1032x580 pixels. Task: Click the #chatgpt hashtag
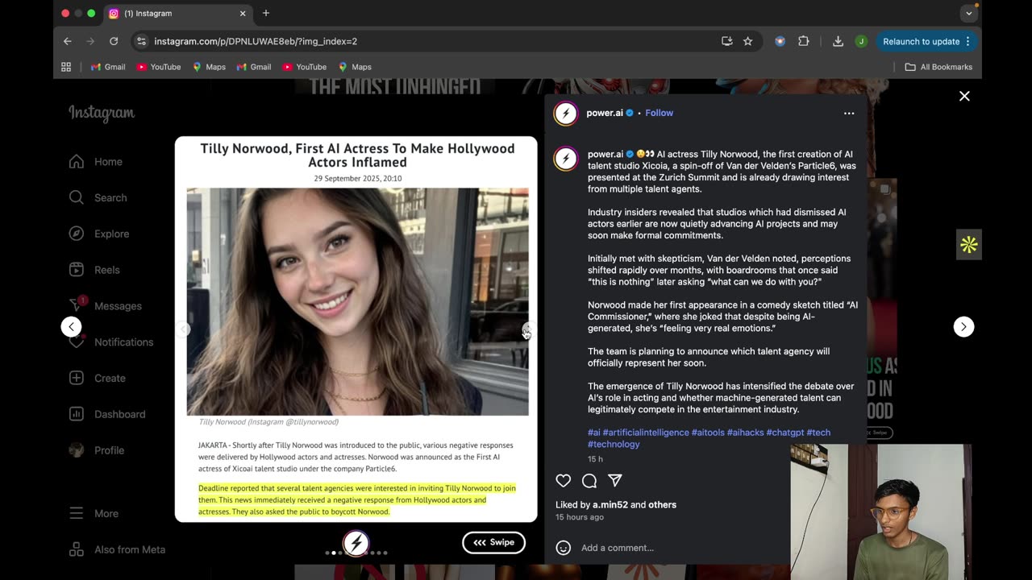coord(784,433)
